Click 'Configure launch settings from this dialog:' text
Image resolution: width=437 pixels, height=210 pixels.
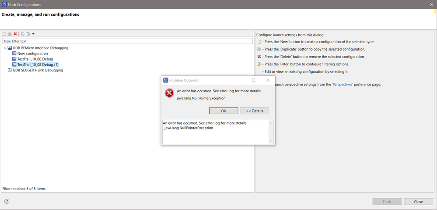[x=290, y=35]
